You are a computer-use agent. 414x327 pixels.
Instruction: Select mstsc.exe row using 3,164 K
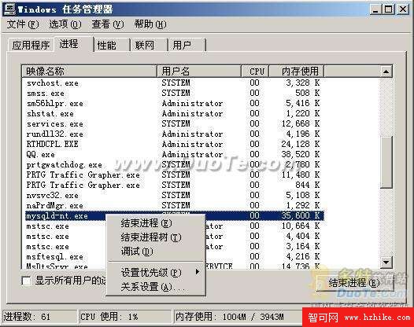[173, 246]
